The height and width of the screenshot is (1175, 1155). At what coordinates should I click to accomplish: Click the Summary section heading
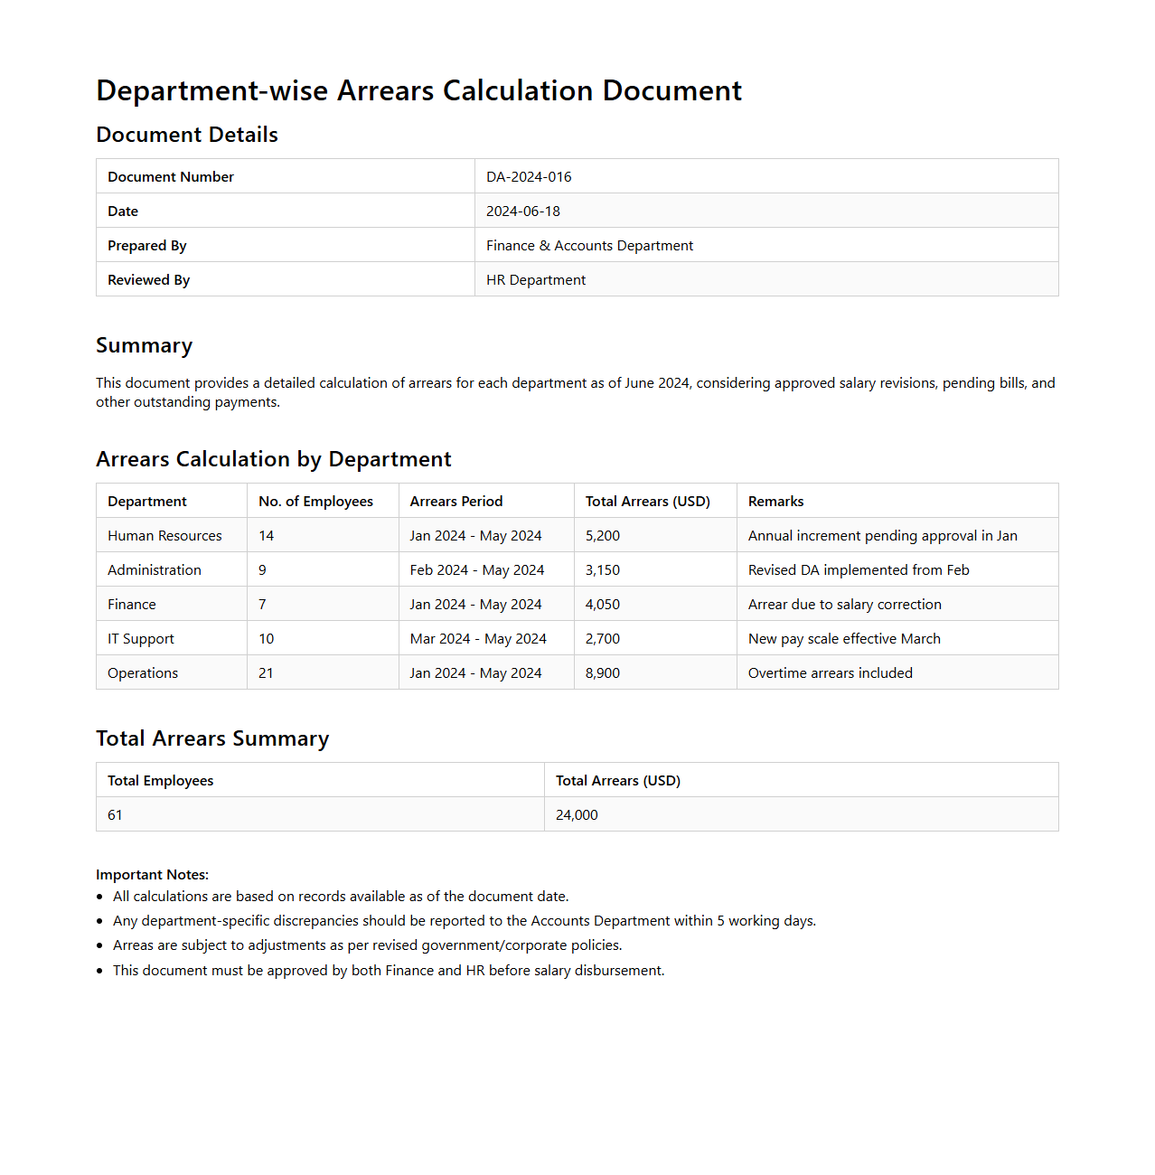[x=145, y=346]
